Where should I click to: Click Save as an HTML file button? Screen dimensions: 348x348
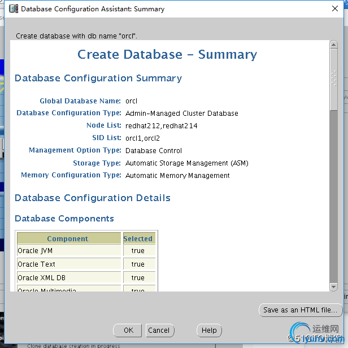tap(301, 310)
